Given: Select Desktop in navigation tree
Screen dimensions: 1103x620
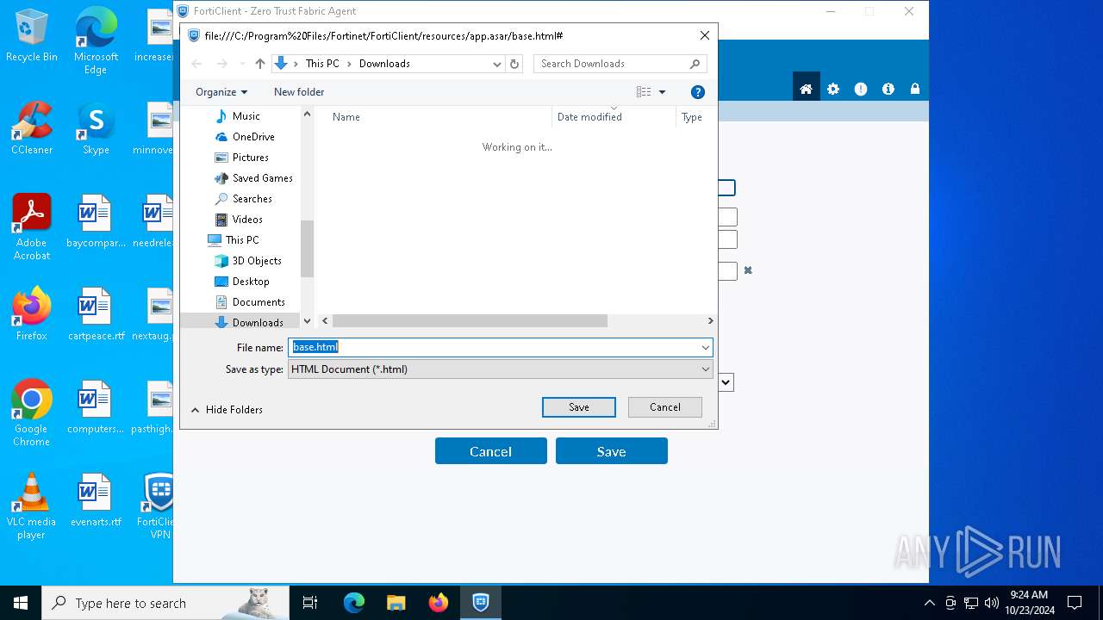Looking at the screenshot, I should click(251, 282).
